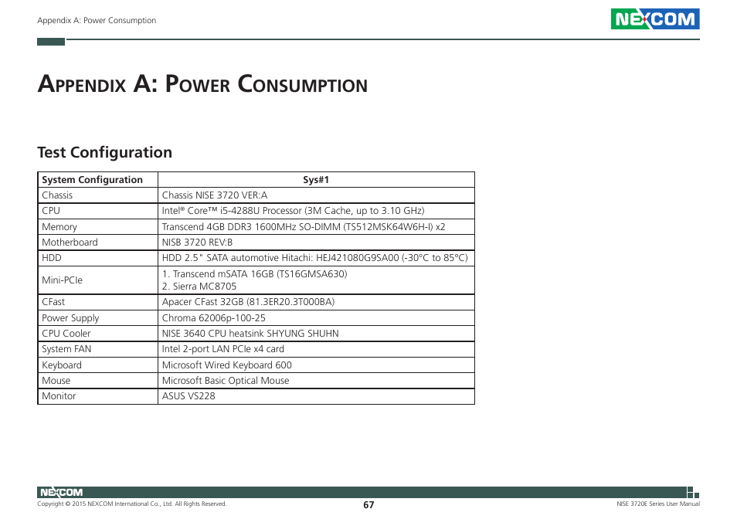Click the 'Sys#1' column header

coord(316,179)
